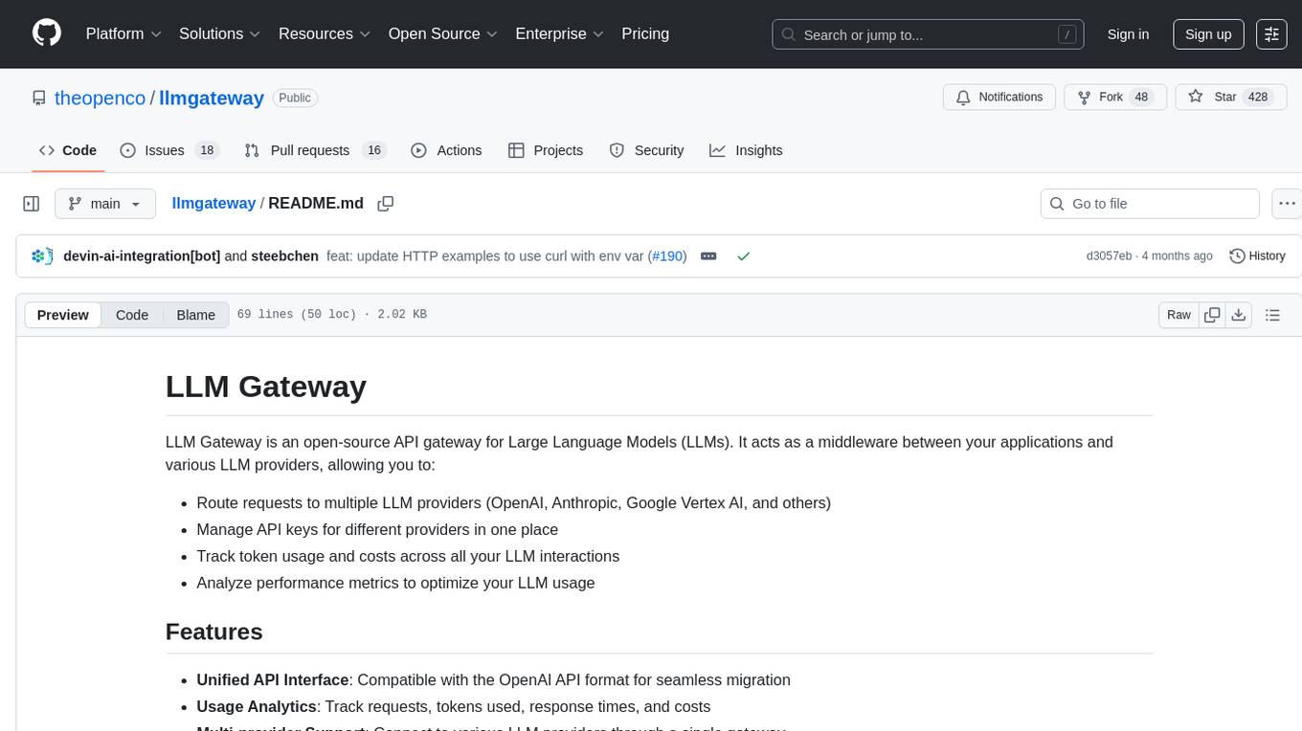
Task: Open more file actions ellipsis menu
Action: (1287, 204)
